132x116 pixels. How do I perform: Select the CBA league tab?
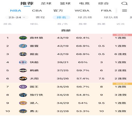coord(37,11)
